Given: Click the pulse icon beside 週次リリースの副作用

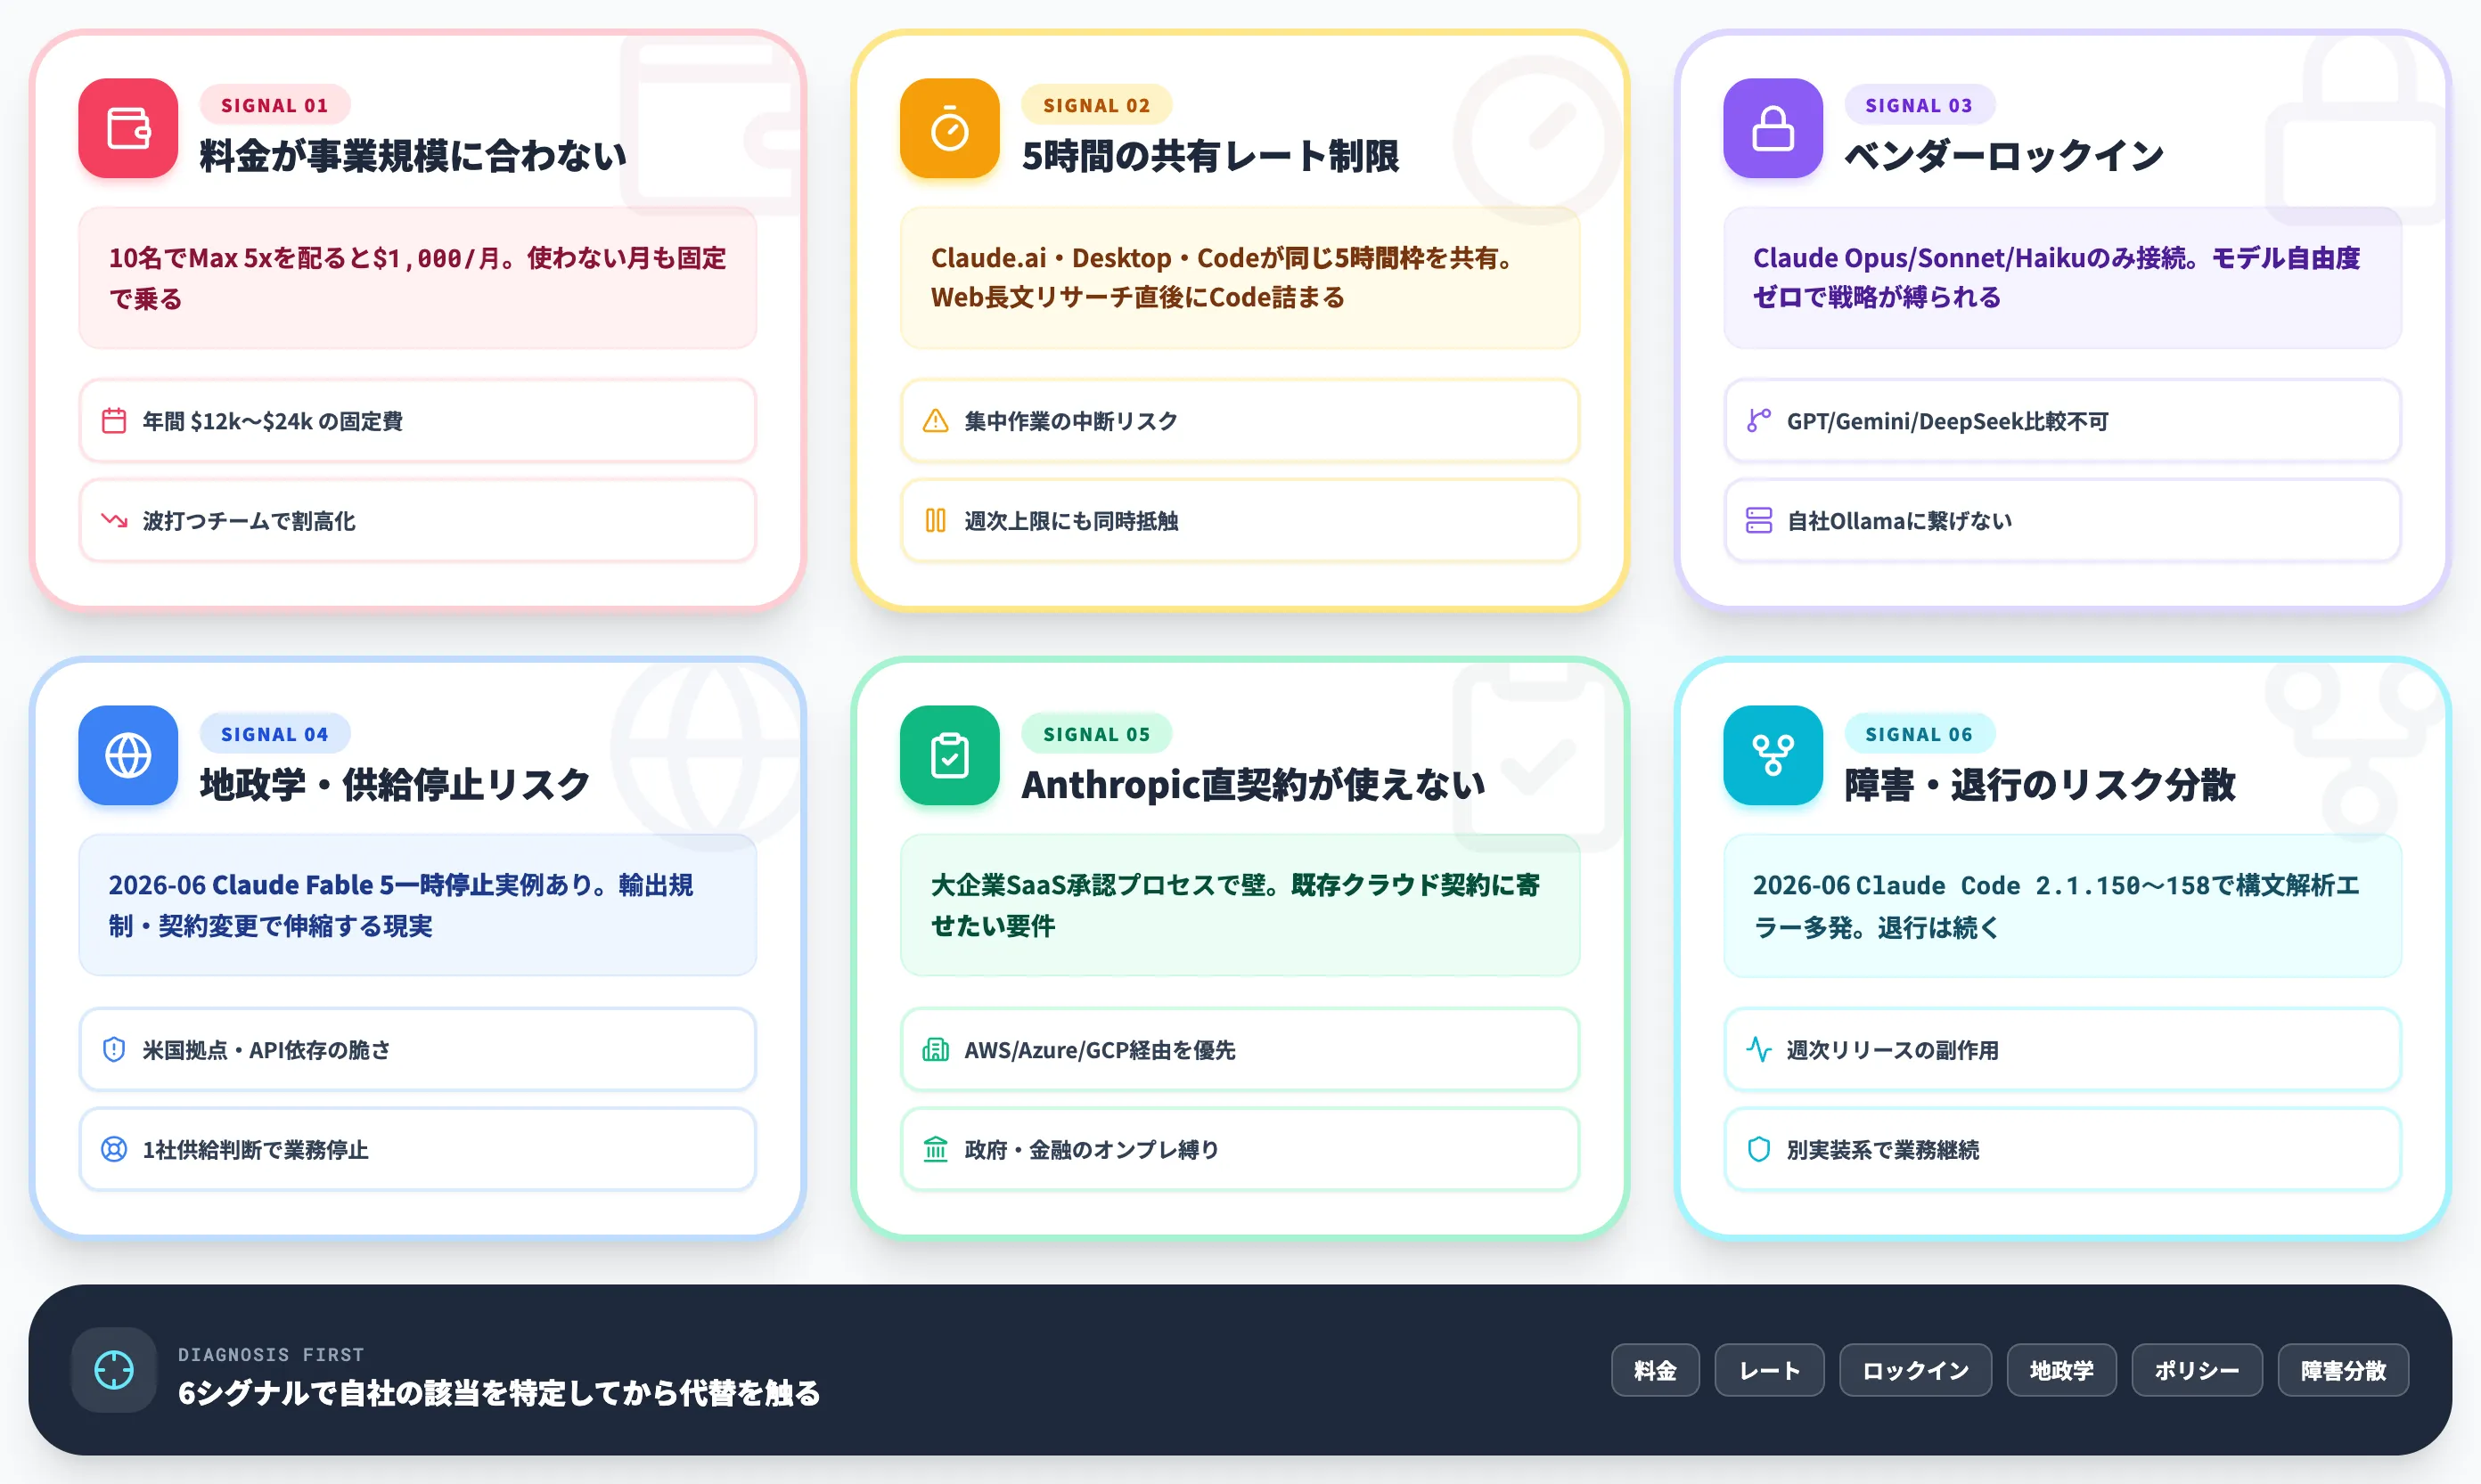Looking at the screenshot, I should 1758,1049.
